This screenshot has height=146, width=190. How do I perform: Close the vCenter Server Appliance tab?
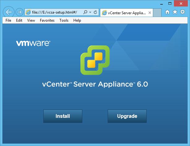click(150, 13)
